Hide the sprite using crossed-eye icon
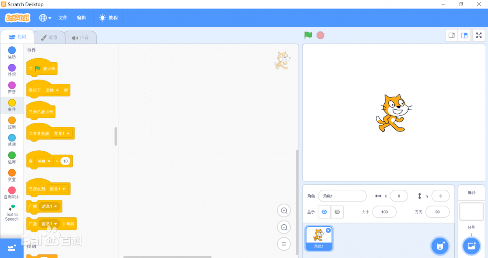The width and height of the screenshot is (488, 258). point(337,212)
